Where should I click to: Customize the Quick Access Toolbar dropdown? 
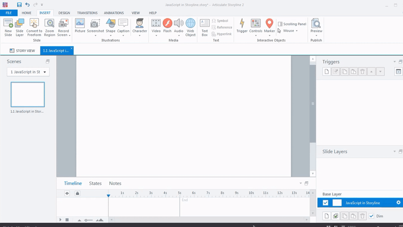[42, 5]
